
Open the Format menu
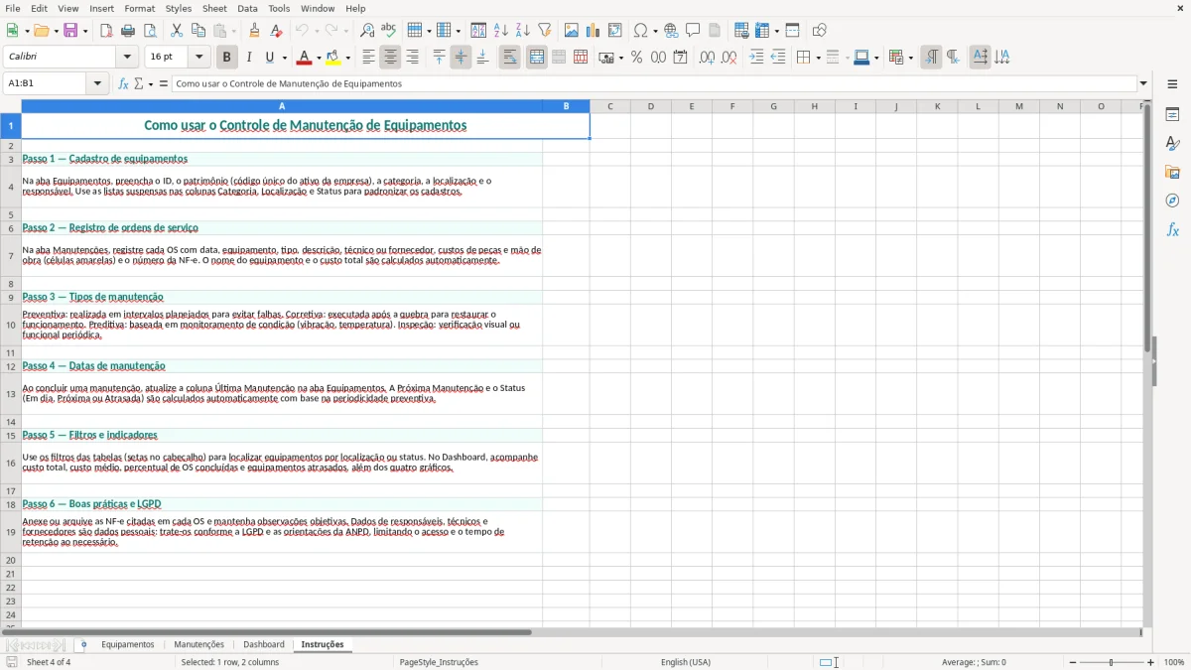click(140, 8)
